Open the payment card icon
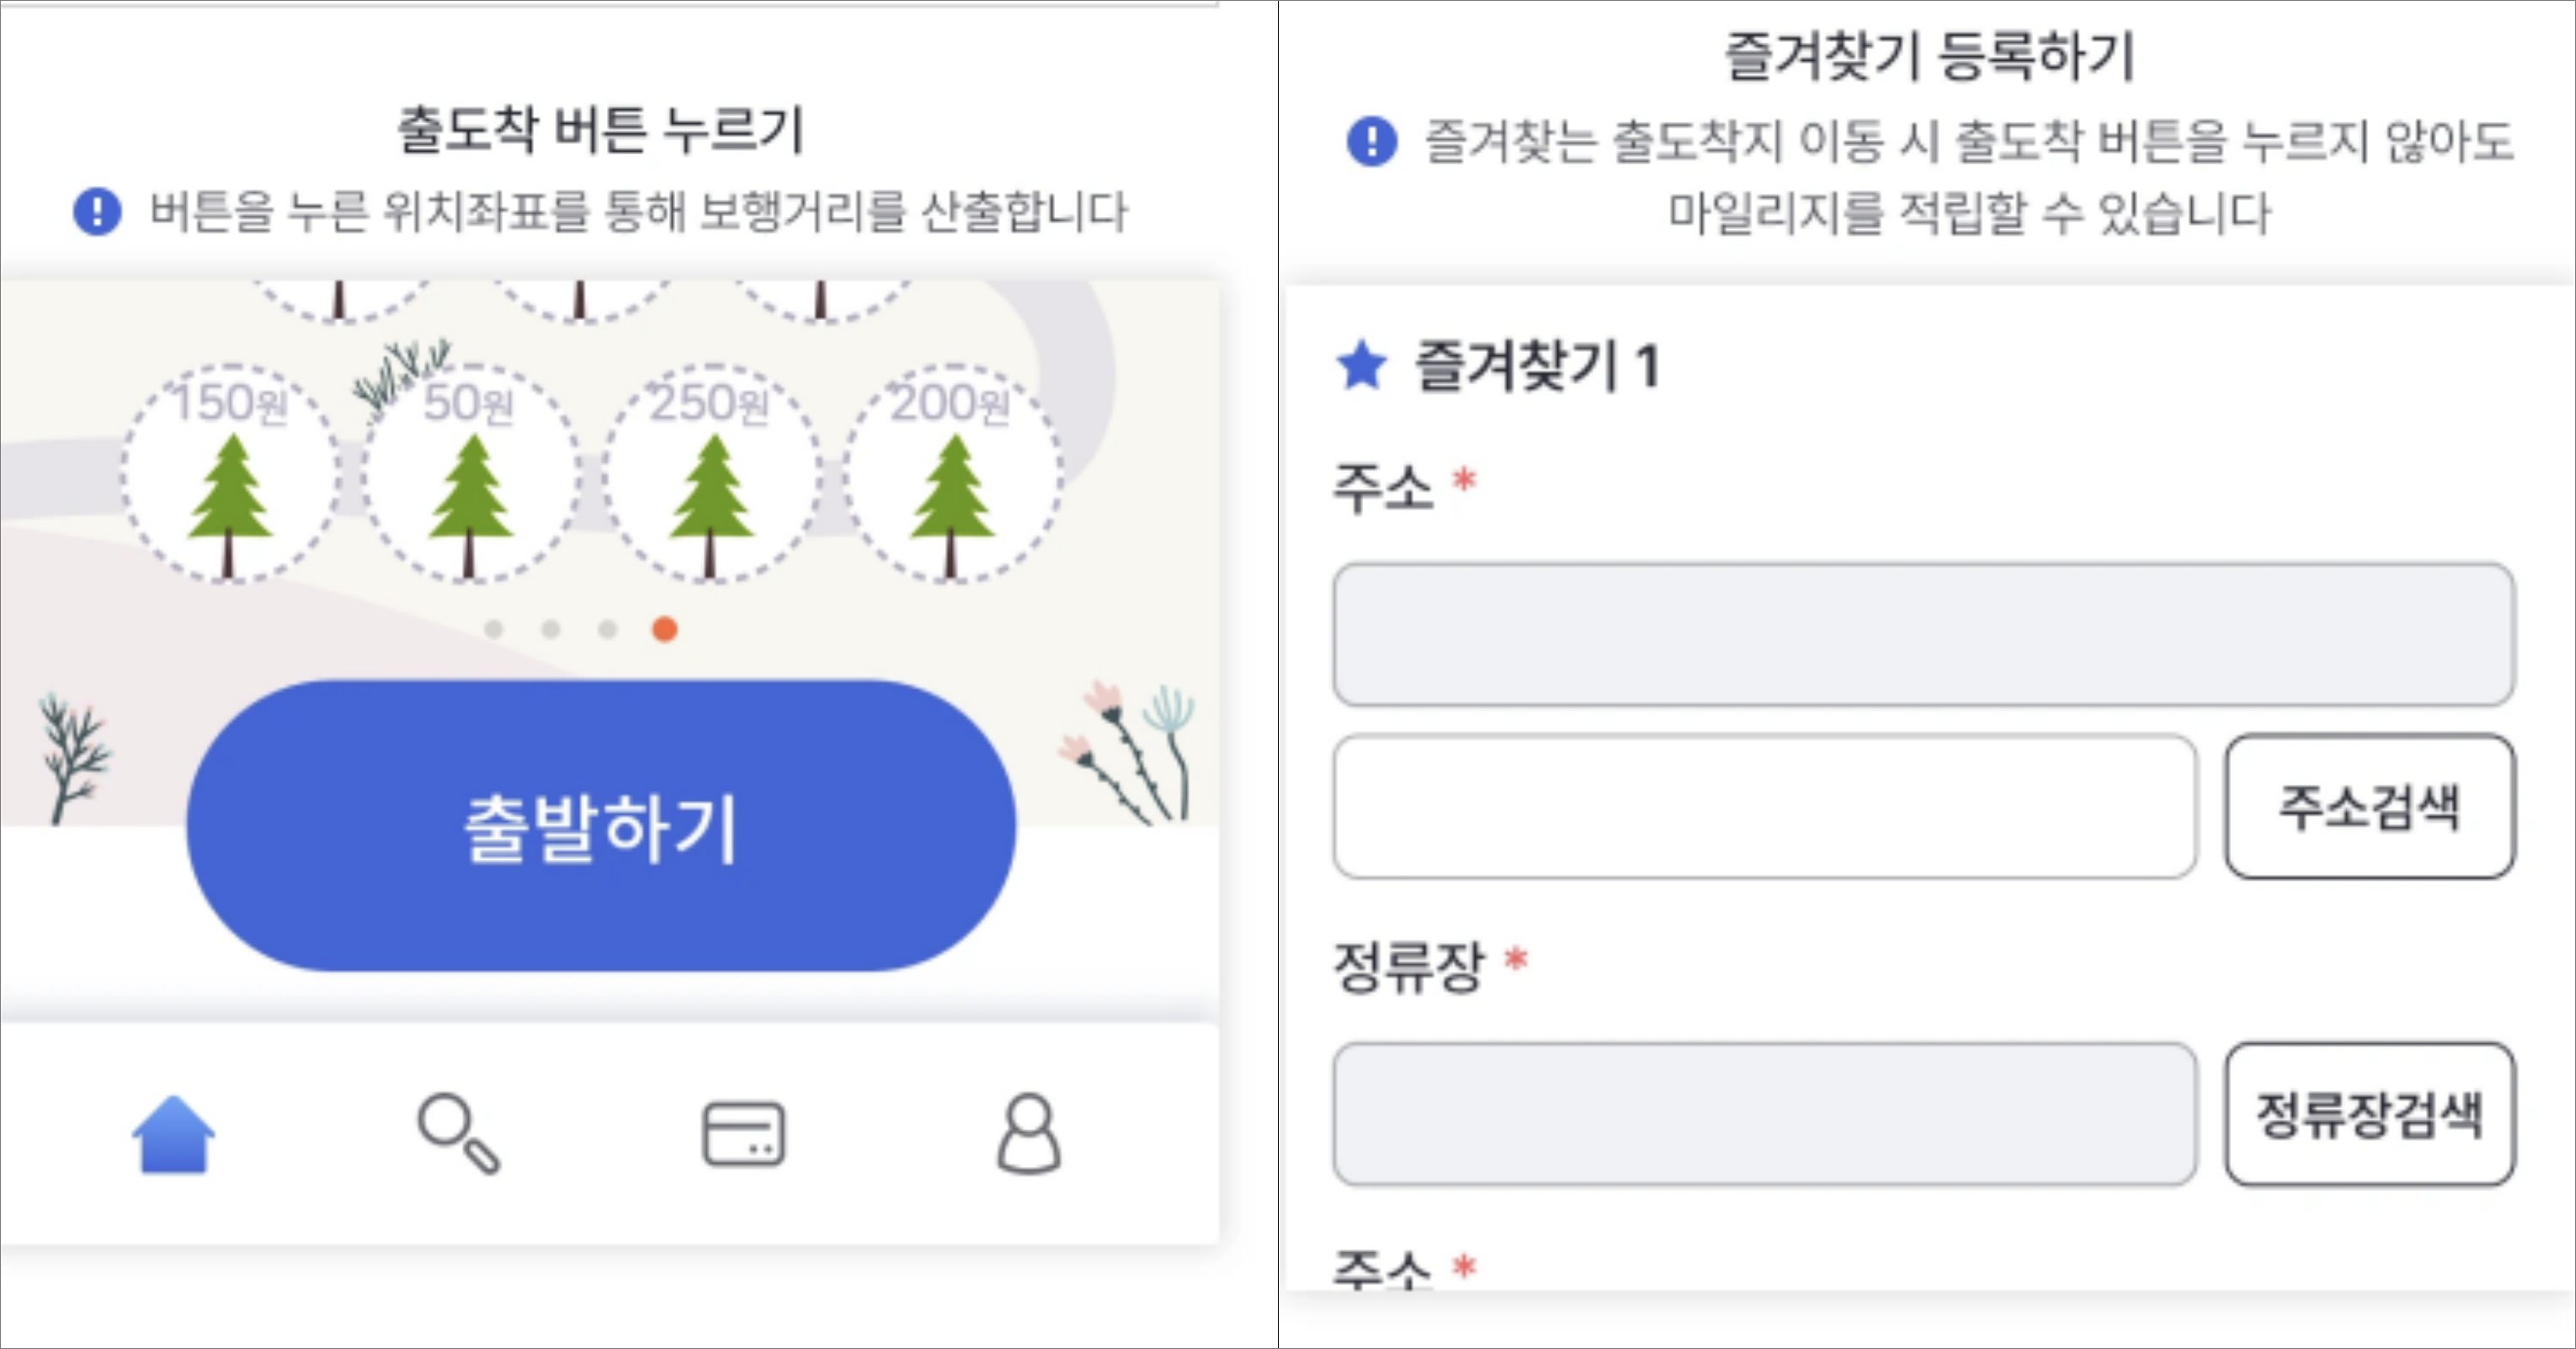 pos(742,1131)
